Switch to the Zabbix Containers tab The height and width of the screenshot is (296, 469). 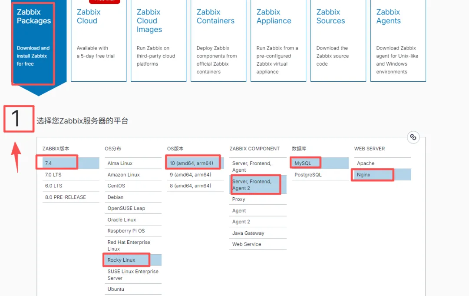(x=218, y=40)
